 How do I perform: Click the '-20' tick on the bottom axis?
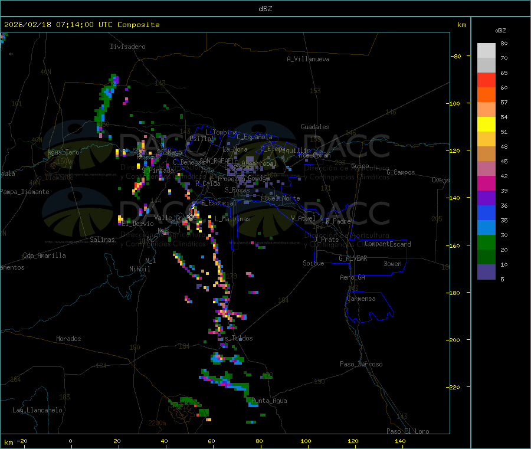pos(22,441)
